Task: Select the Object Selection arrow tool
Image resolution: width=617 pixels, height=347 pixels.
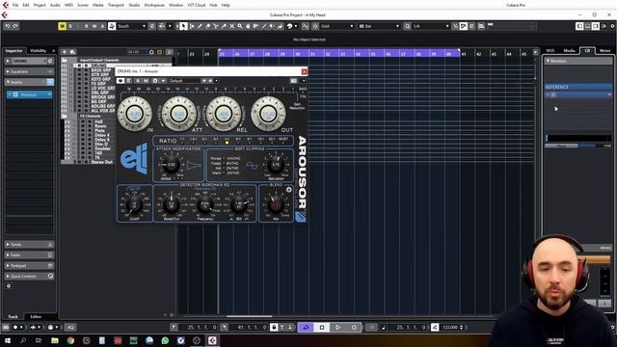Action: coord(184,26)
